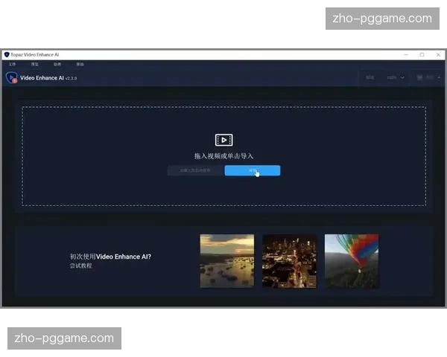447x357 pixels.
Task: Open the 文件 (File) menu
Action: pyautogui.click(x=12, y=65)
